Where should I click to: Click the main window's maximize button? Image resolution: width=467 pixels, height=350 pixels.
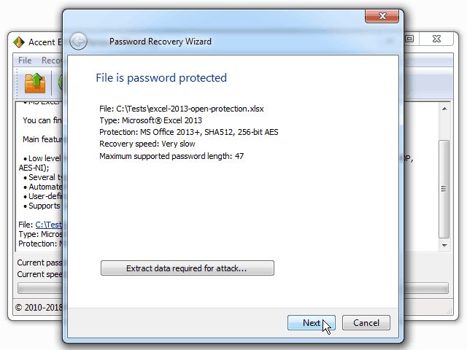tap(410, 39)
